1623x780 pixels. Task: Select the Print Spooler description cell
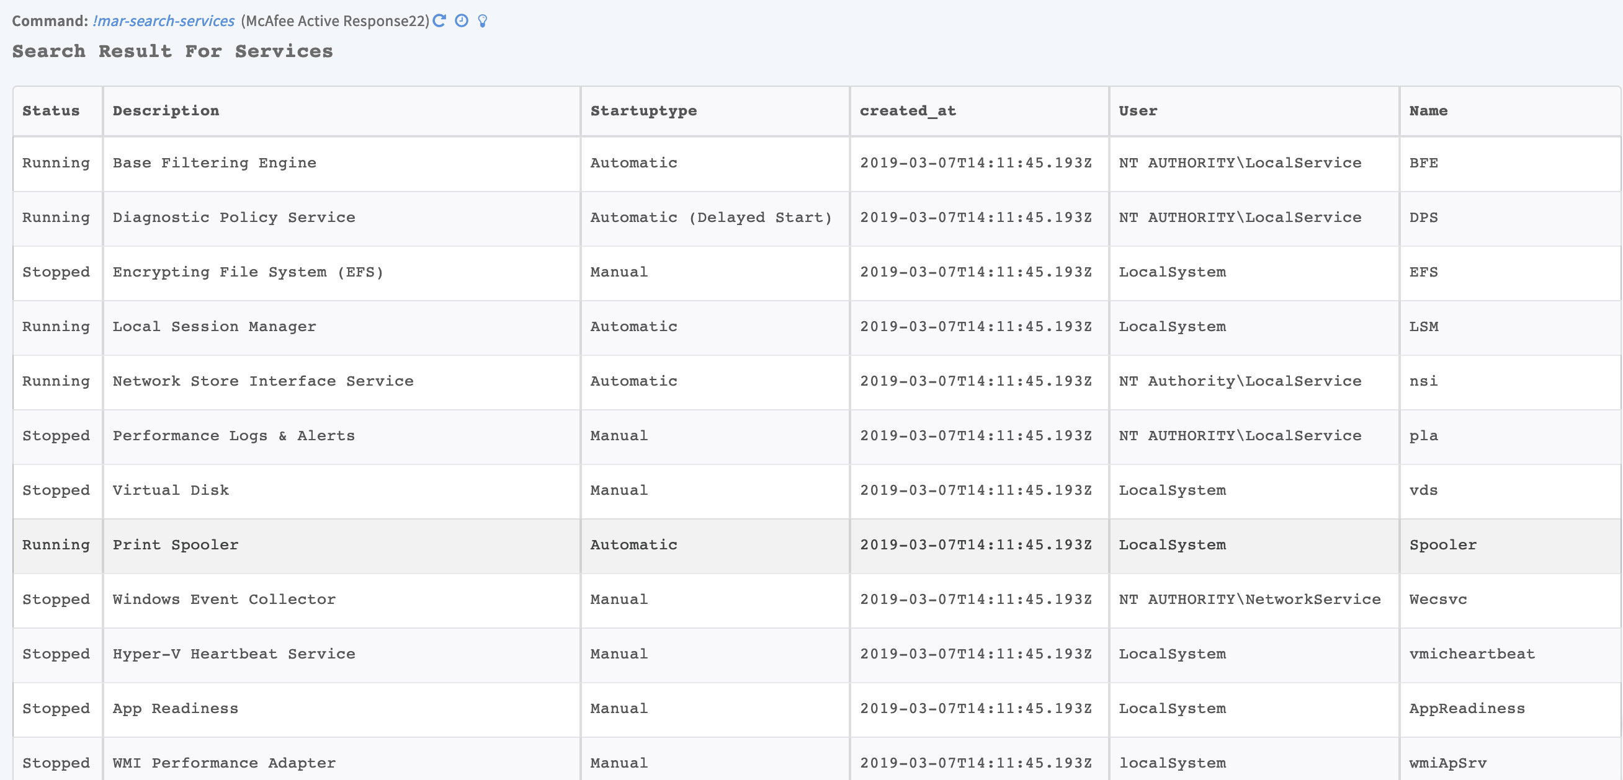[176, 544]
